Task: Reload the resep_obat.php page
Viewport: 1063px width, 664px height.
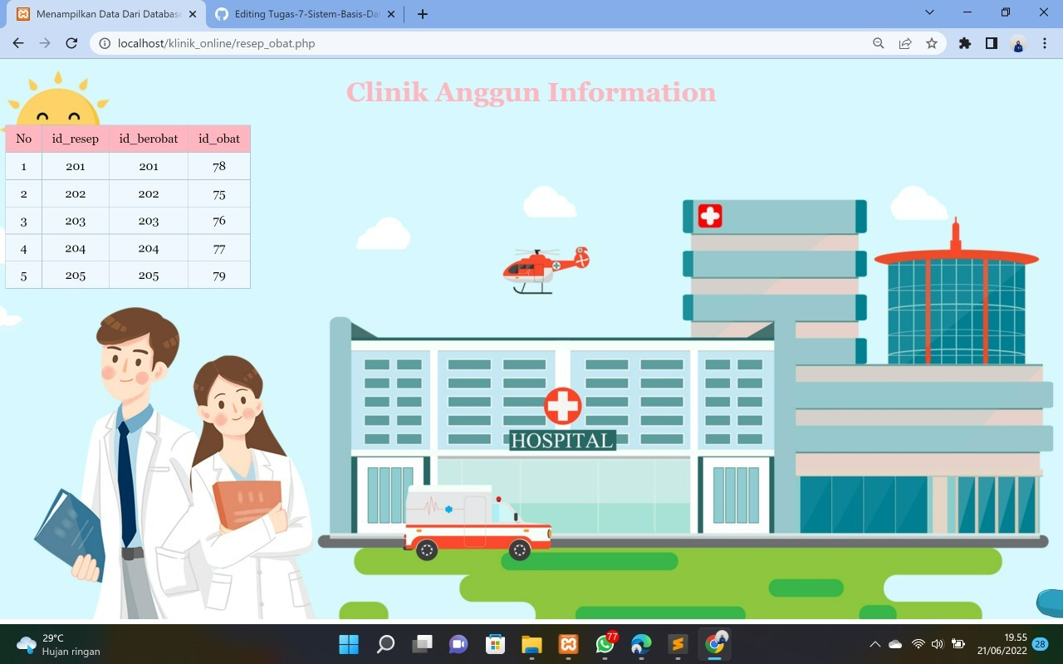Action: 71,43
